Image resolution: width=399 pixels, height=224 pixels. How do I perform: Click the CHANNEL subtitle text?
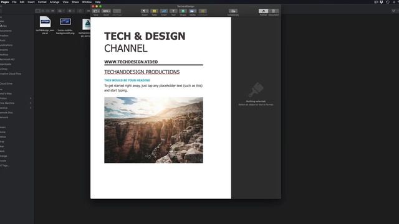pos(126,49)
